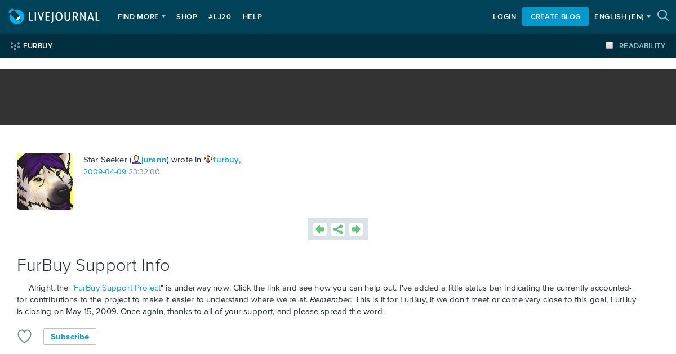Image resolution: width=676 pixels, height=354 pixels.
Task: Open the jurann profile link
Action: click(154, 160)
